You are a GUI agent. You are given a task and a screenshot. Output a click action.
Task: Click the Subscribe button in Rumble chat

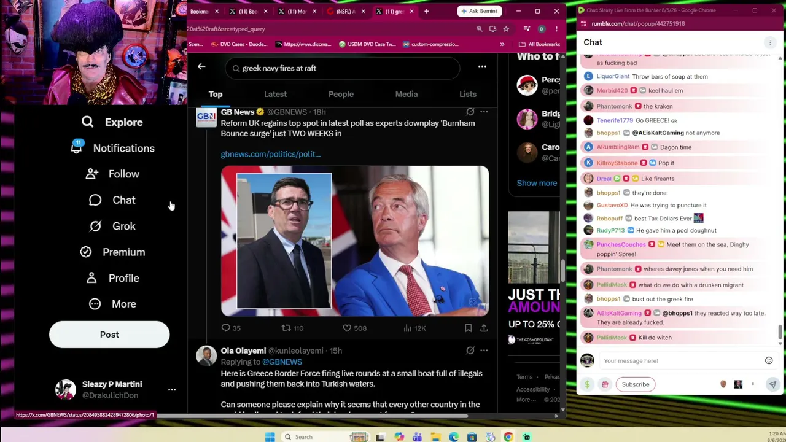pos(636,384)
